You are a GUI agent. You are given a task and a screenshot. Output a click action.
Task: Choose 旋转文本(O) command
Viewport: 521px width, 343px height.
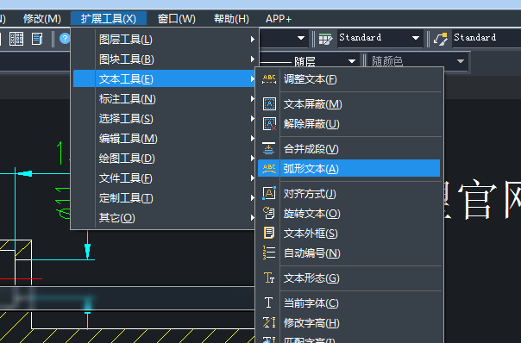(x=348, y=213)
